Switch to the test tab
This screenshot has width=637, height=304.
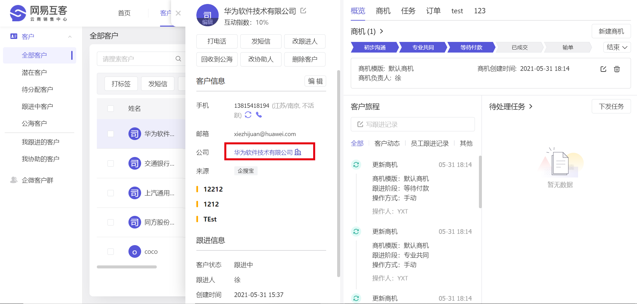click(457, 11)
